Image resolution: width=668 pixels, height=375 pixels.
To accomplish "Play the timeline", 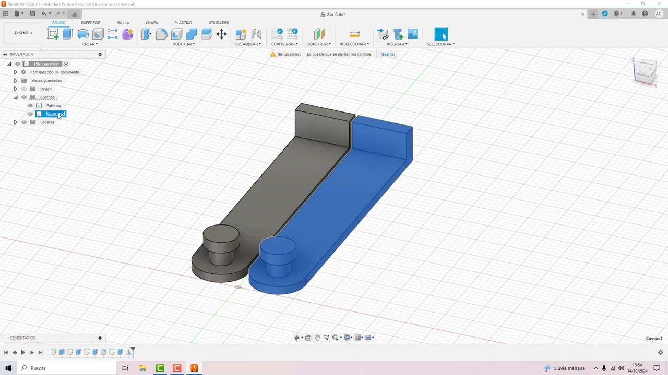I will point(23,353).
